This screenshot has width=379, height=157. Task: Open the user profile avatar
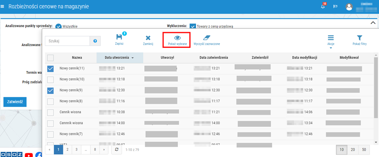point(349,7)
